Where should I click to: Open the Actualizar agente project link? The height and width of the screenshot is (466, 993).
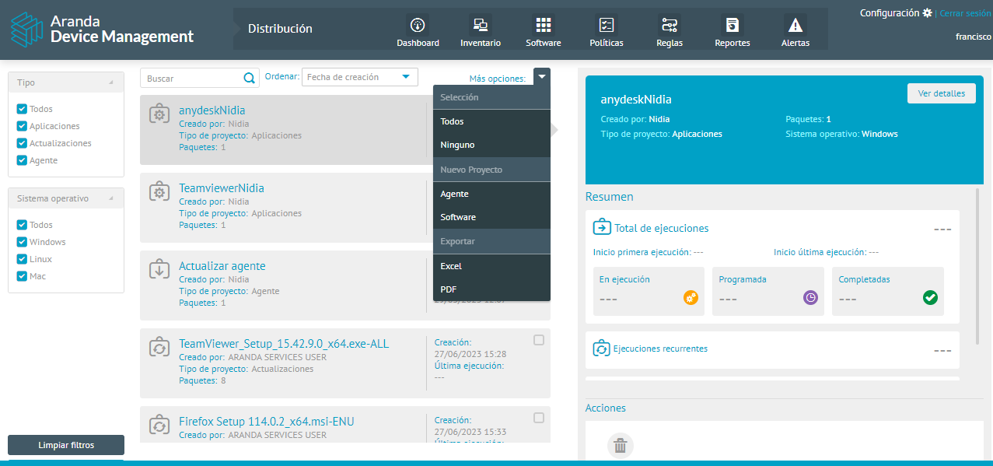coord(222,266)
